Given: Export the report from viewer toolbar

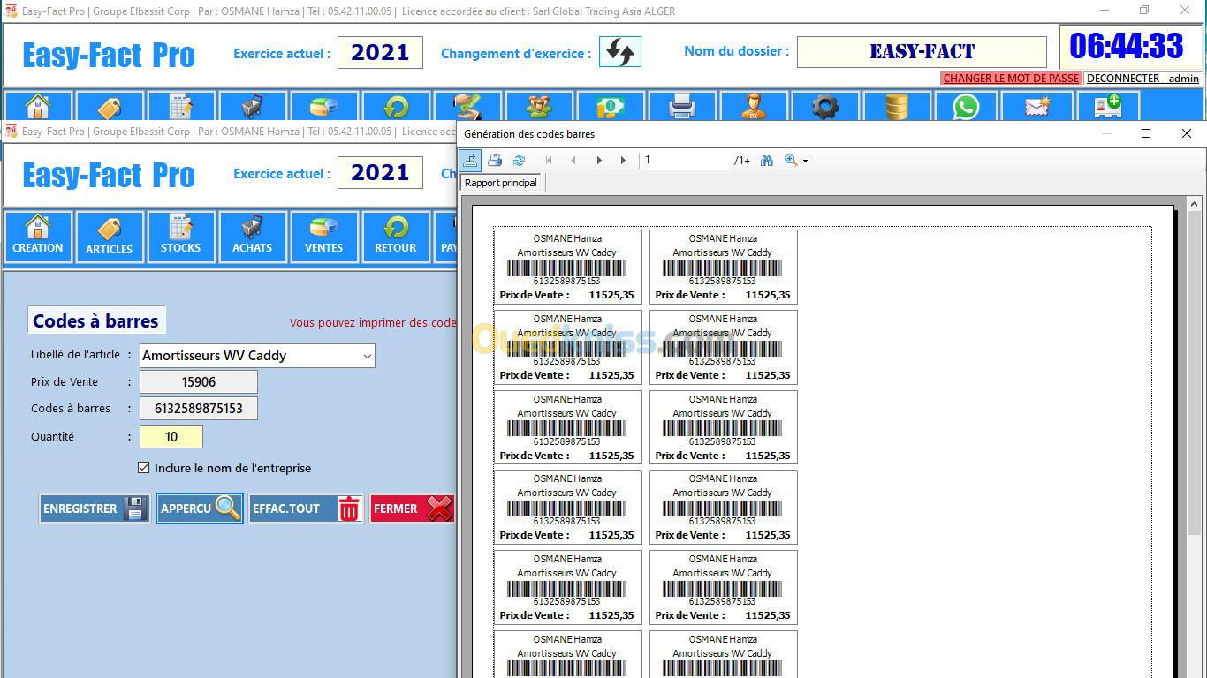Looking at the screenshot, I should (x=470, y=160).
